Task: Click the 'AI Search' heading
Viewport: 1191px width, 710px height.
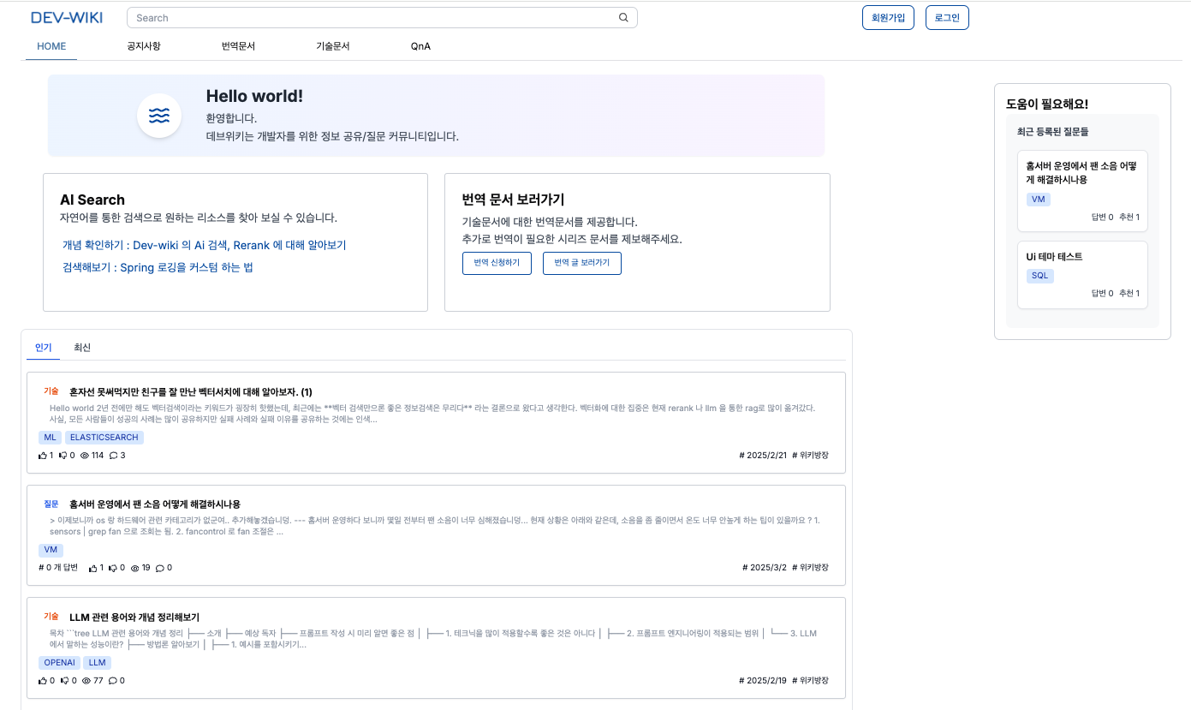Action: (92, 200)
